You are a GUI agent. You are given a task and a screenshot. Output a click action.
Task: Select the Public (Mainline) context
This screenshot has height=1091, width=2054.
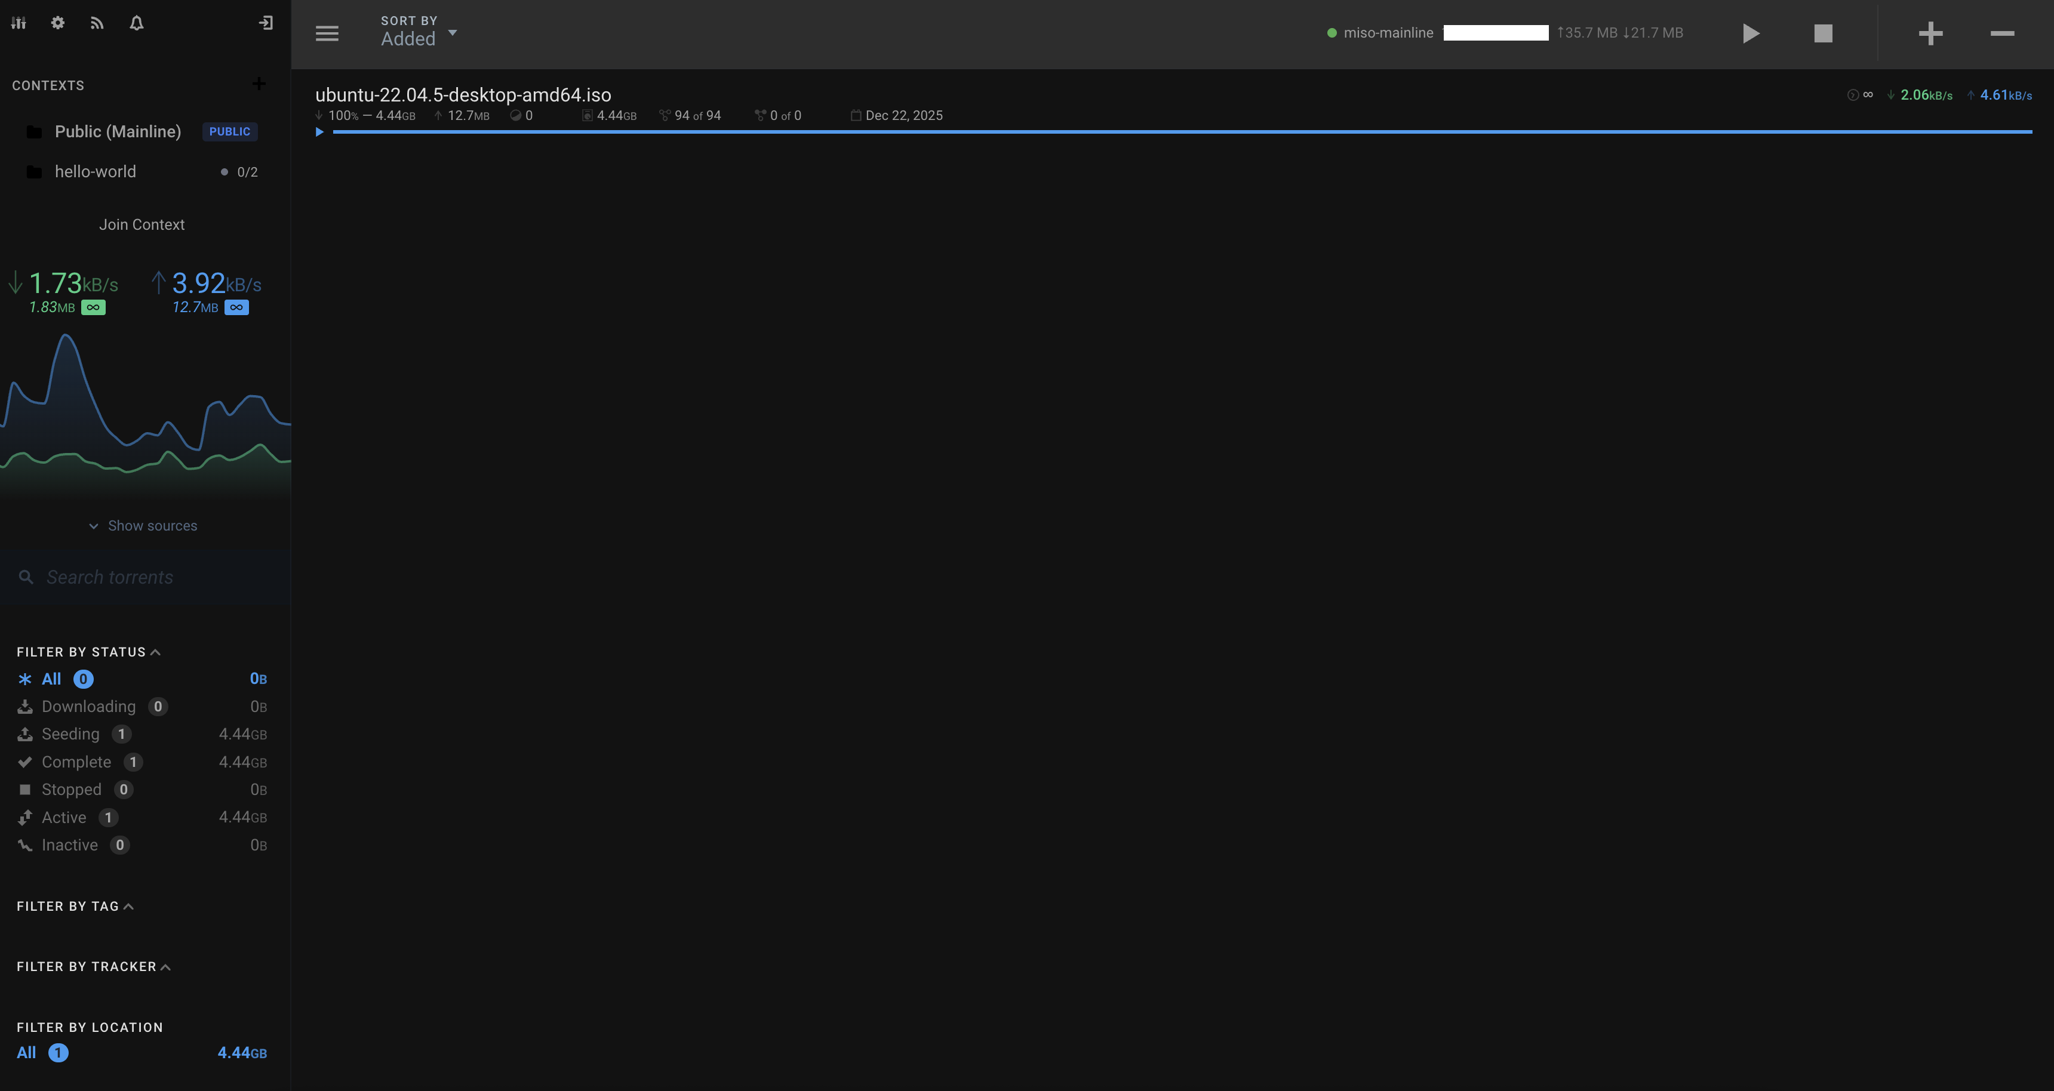(118, 131)
